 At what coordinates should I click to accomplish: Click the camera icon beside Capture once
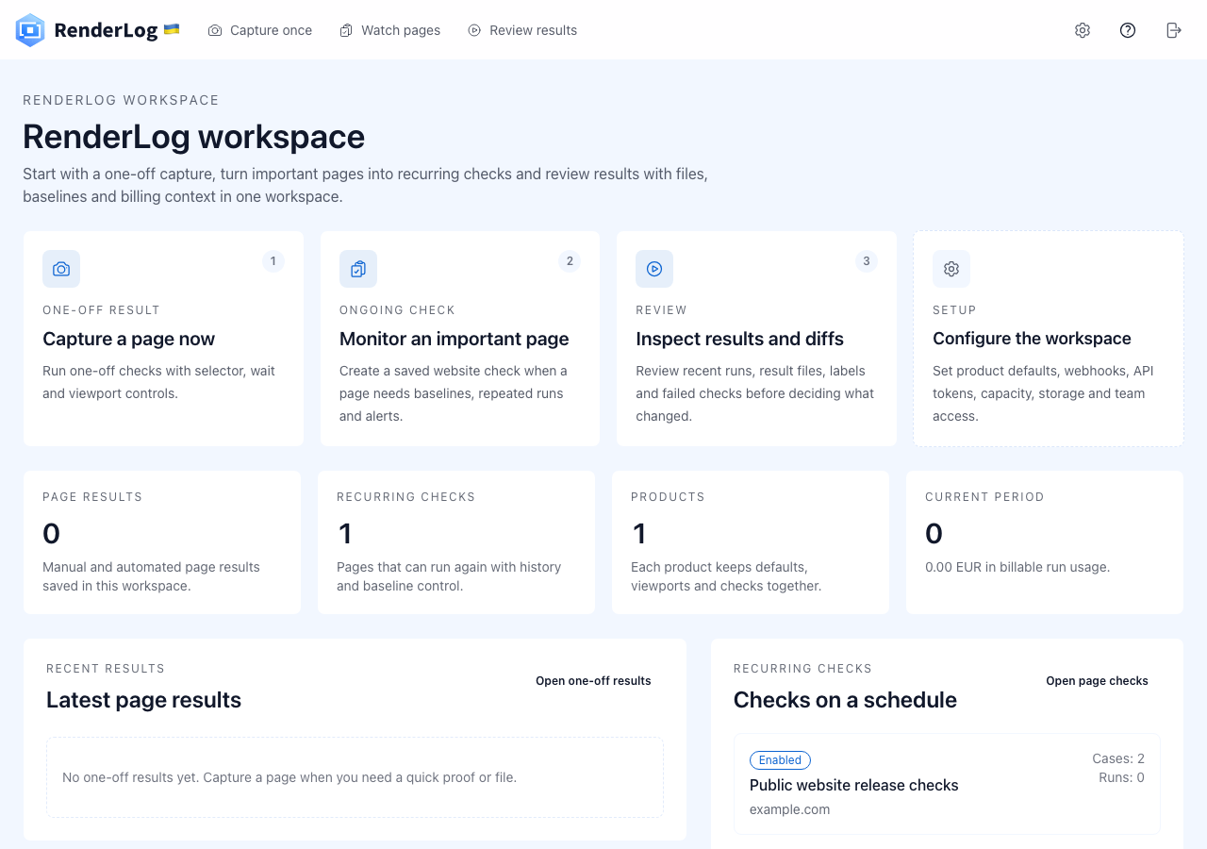(x=215, y=30)
